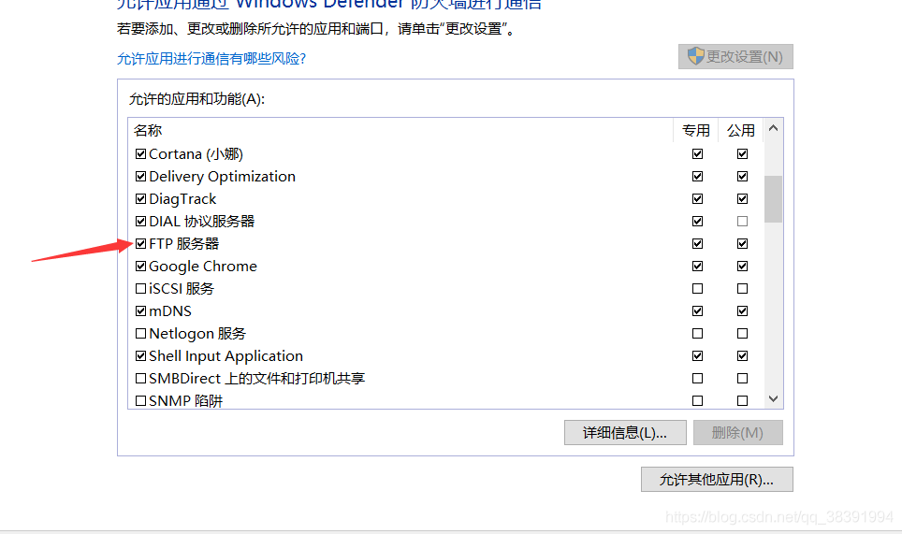Viewport: 902px width, 534px height.
Task: Click 允许其他应用(R)... button
Action: coord(717,480)
